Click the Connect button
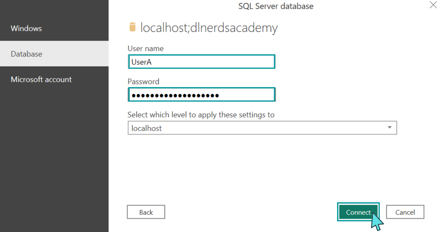This screenshot has width=440, height=232. (x=358, y=212)
